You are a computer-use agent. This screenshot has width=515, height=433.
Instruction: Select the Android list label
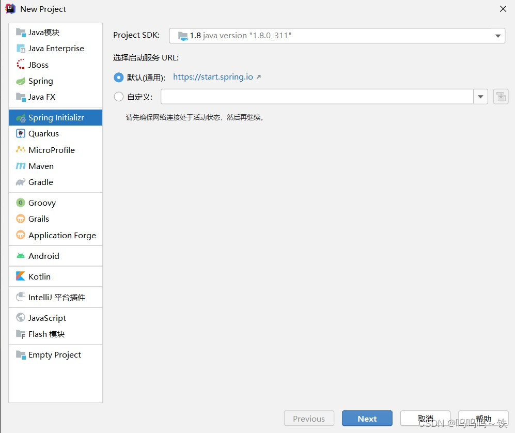(x=44, y=256)
